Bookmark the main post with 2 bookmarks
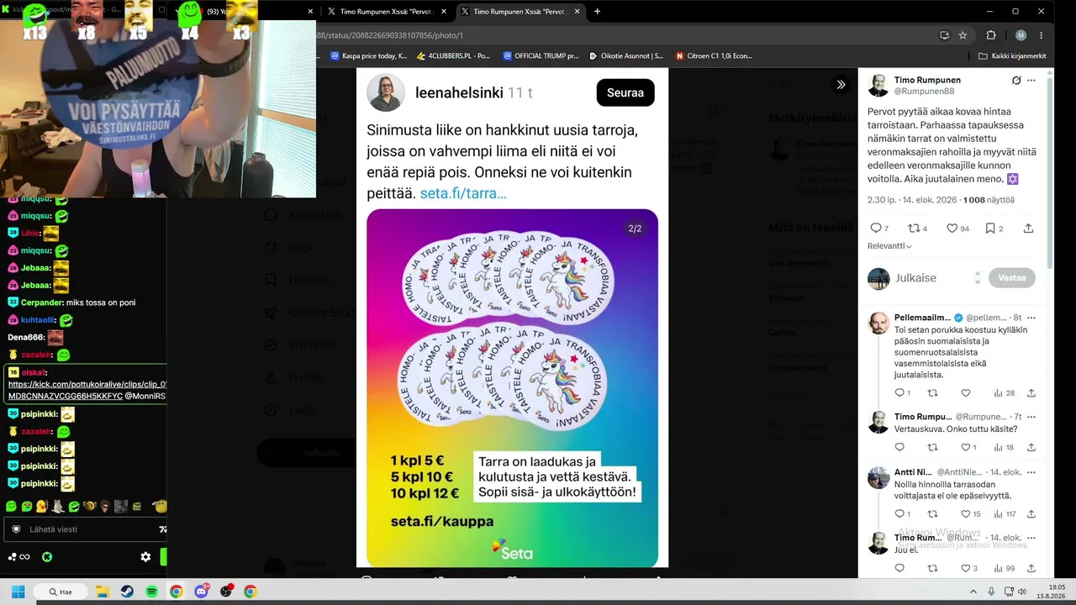 click(994, 229)
